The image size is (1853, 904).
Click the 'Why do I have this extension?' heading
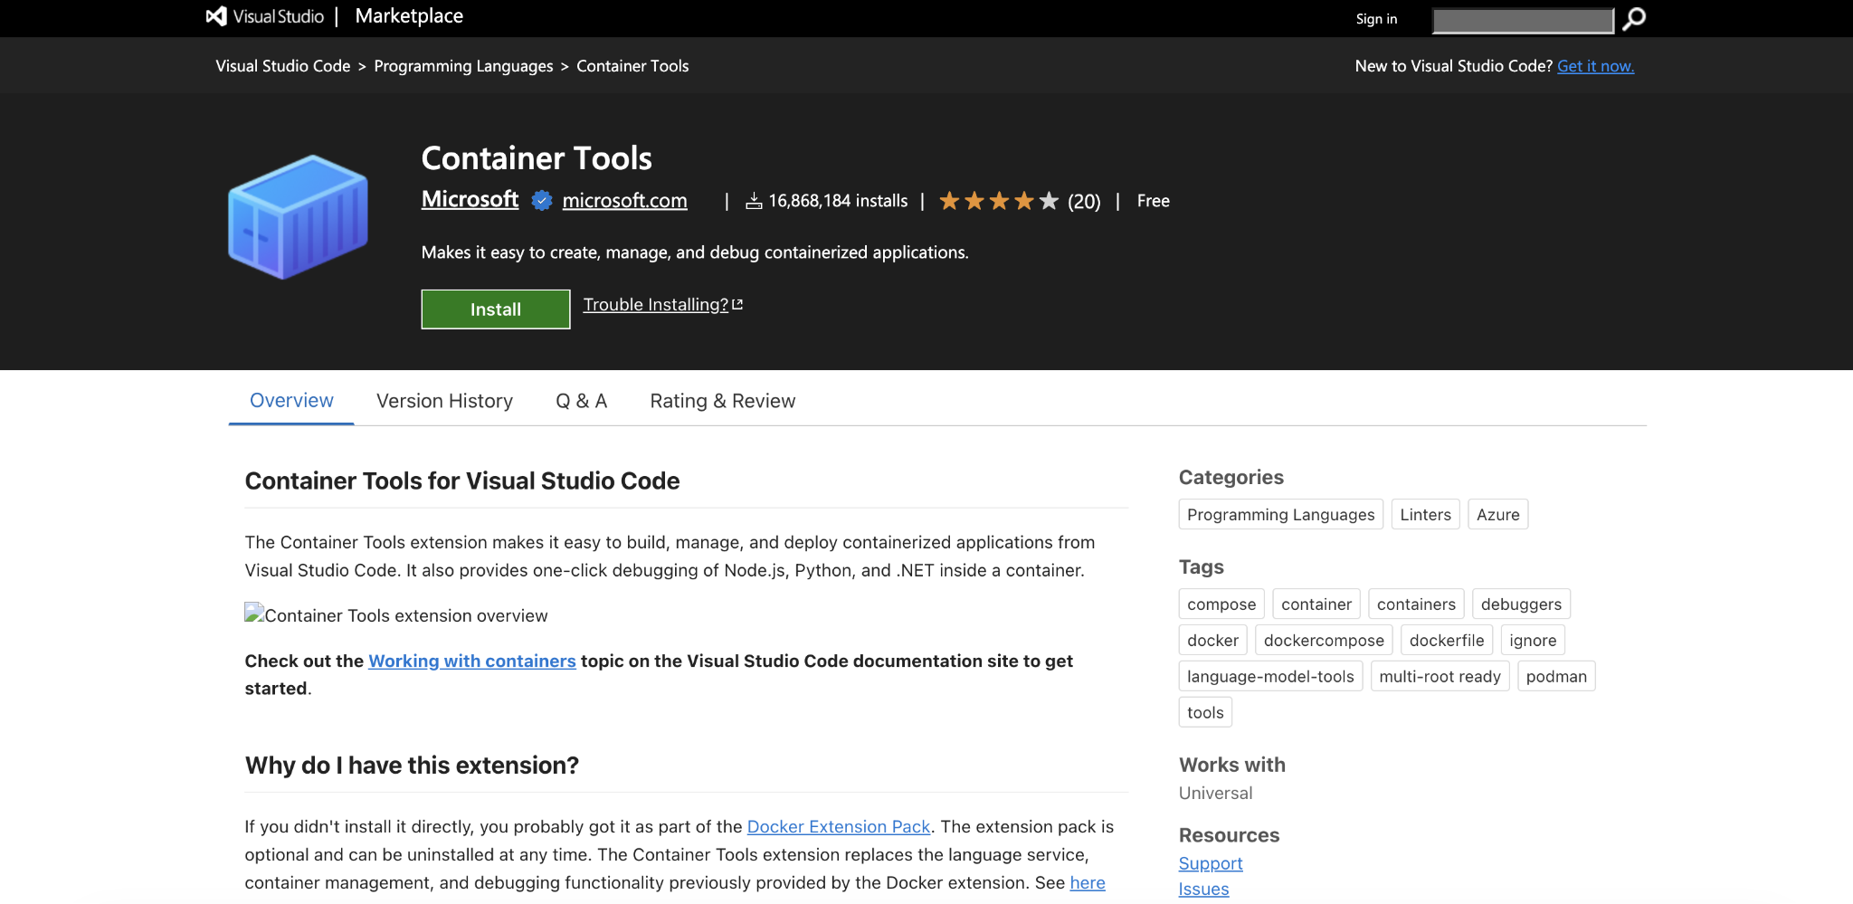pos(412,766)
